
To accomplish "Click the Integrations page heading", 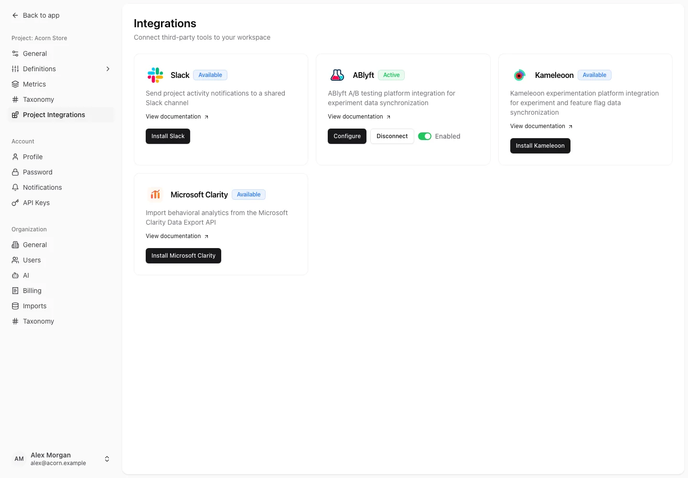I will 165,23.
